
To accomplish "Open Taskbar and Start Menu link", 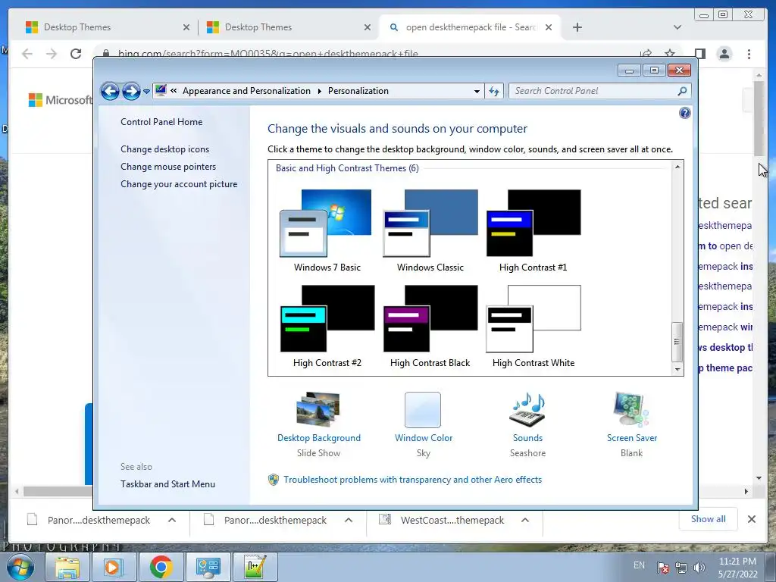I will coord(167,484).
